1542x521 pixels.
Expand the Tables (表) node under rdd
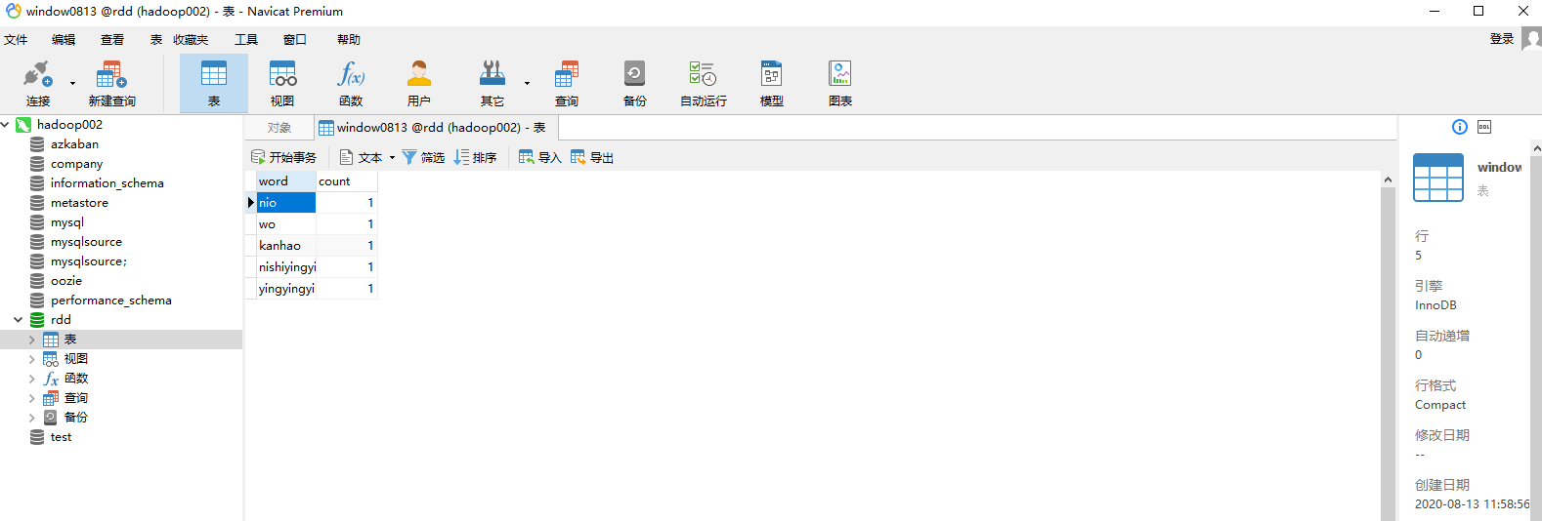click(x=32, y=340)
